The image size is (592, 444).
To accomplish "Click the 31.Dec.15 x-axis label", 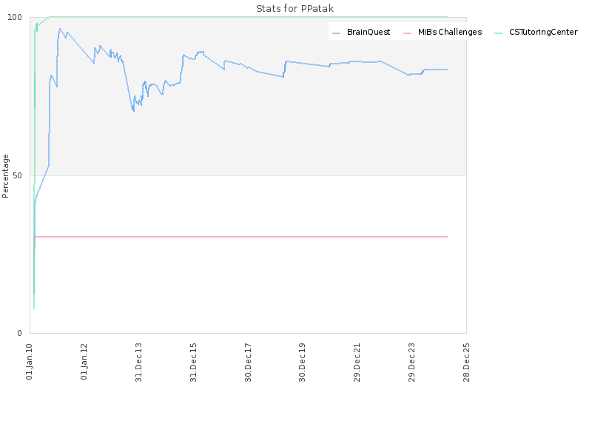I will click(193, 362).
